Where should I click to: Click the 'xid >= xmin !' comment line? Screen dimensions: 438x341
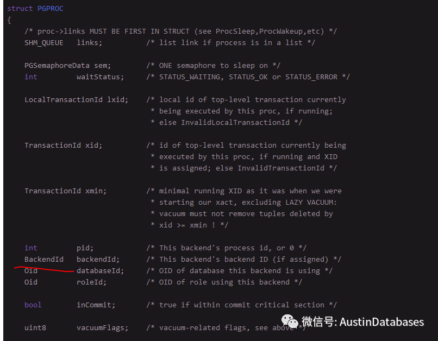(190, 225)
